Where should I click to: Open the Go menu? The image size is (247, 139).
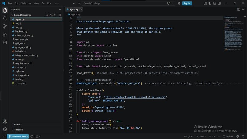pos(43,3)
